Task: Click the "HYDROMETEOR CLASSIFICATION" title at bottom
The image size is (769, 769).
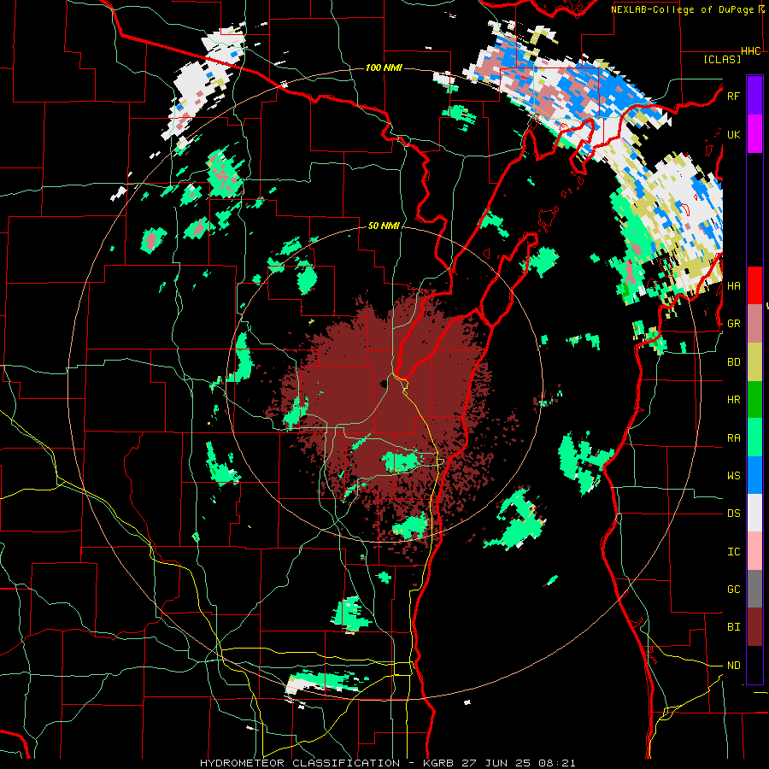Action: pos(300,763)
